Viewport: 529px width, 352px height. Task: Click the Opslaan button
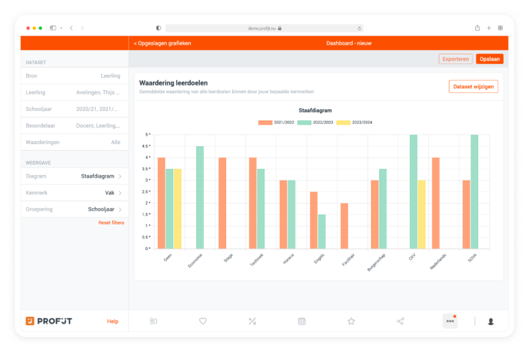click(490, 59)
